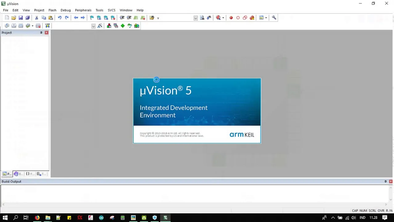Viewport: 394px width, 222px height.
Task: Stop the build with the red-X icon
Action: point(38,26)
